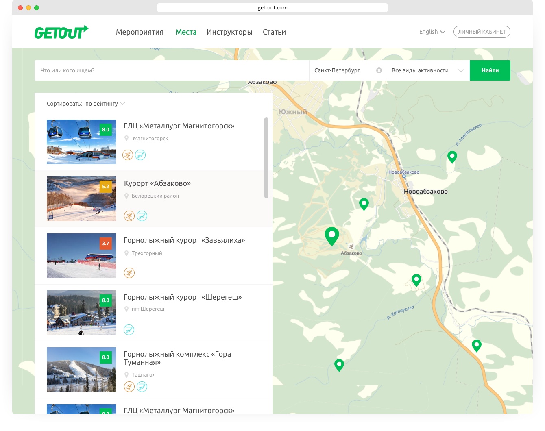Select bottom-center map marker
Viewport: 545px width, 431px height.
339,365
